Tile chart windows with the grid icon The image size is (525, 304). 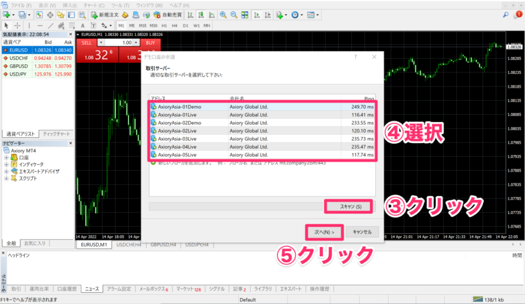pos(245,15)
